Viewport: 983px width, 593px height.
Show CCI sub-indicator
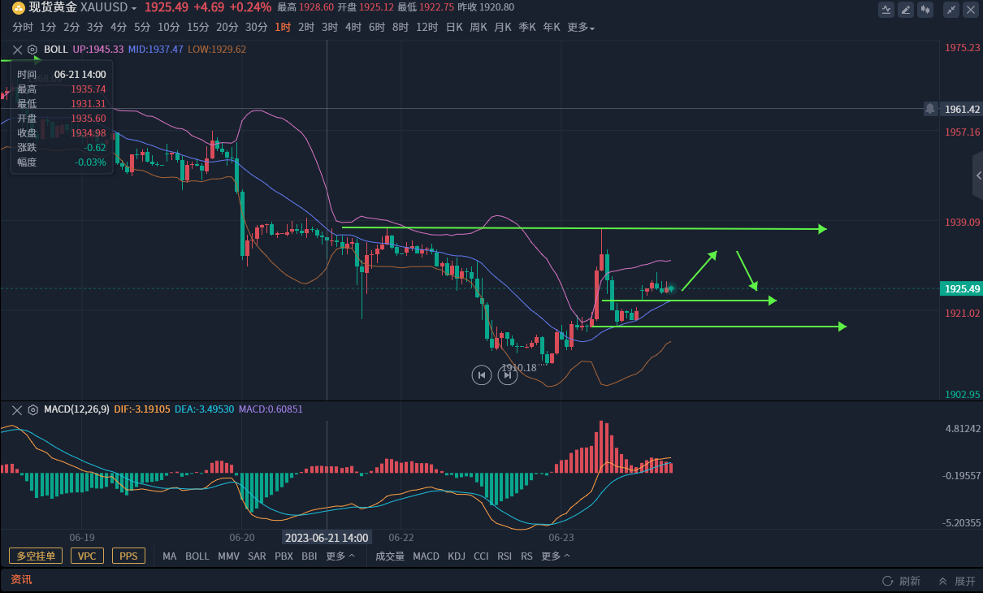(482, 556)
